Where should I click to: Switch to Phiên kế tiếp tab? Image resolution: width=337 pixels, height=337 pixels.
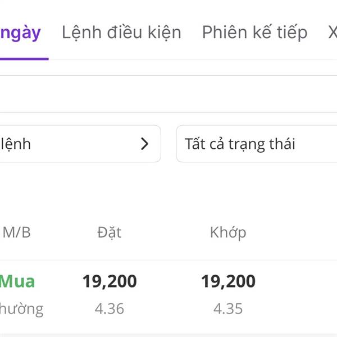click(254, 33)
